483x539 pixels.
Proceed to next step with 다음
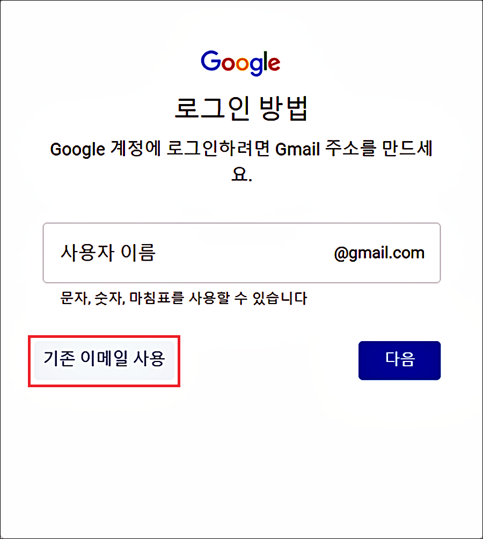399,360
